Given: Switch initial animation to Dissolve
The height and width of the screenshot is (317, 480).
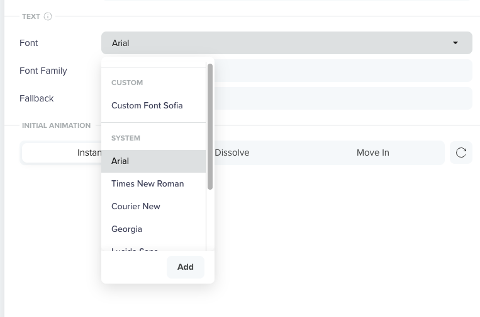Looking at the screenshot, I should pyautogui.click(x=232, y=153).
